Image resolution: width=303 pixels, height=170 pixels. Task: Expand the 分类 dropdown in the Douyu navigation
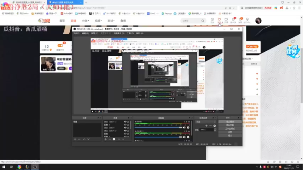86,21
